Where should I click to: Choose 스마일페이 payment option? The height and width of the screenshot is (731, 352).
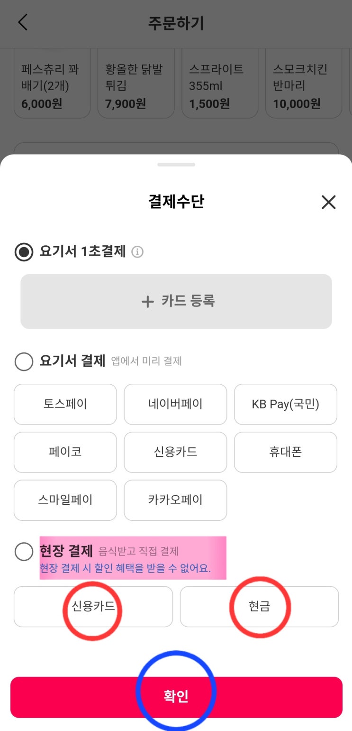point(65,500)
